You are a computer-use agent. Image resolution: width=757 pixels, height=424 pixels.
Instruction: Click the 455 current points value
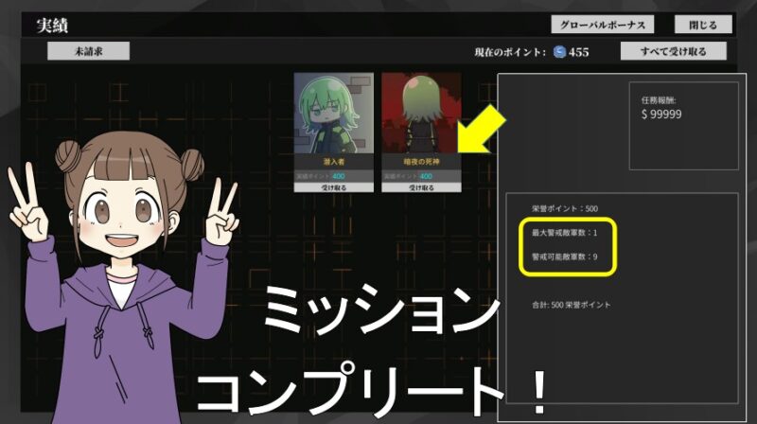[x=578, y=52]
